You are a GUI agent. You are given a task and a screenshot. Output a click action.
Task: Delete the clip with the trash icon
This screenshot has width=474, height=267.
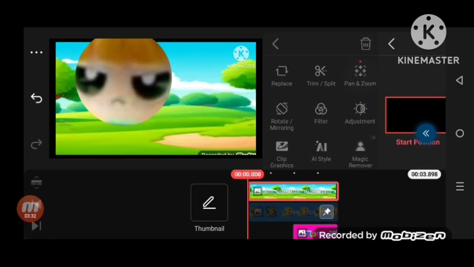point(365,44)
